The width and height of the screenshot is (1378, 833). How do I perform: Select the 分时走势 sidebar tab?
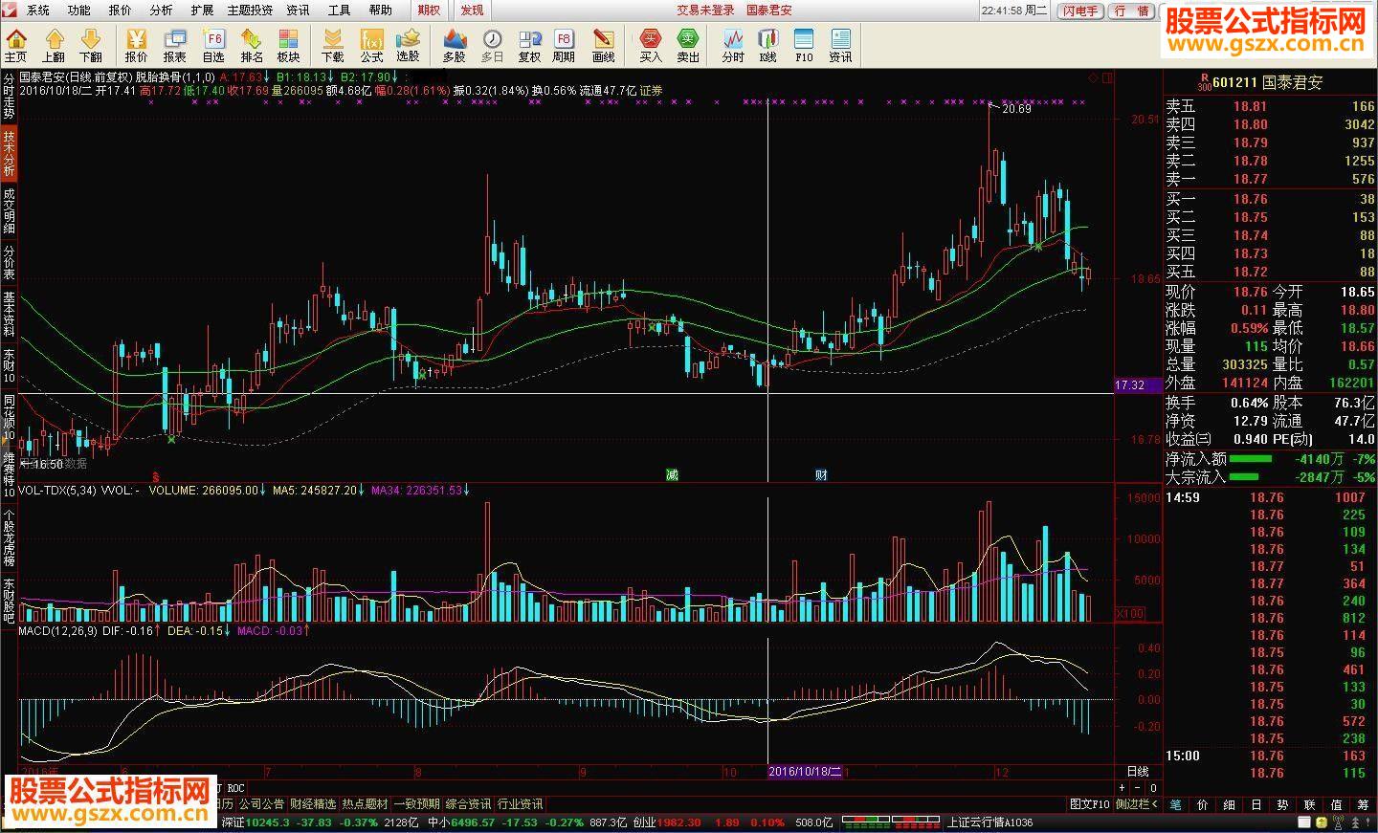point(9,97)
